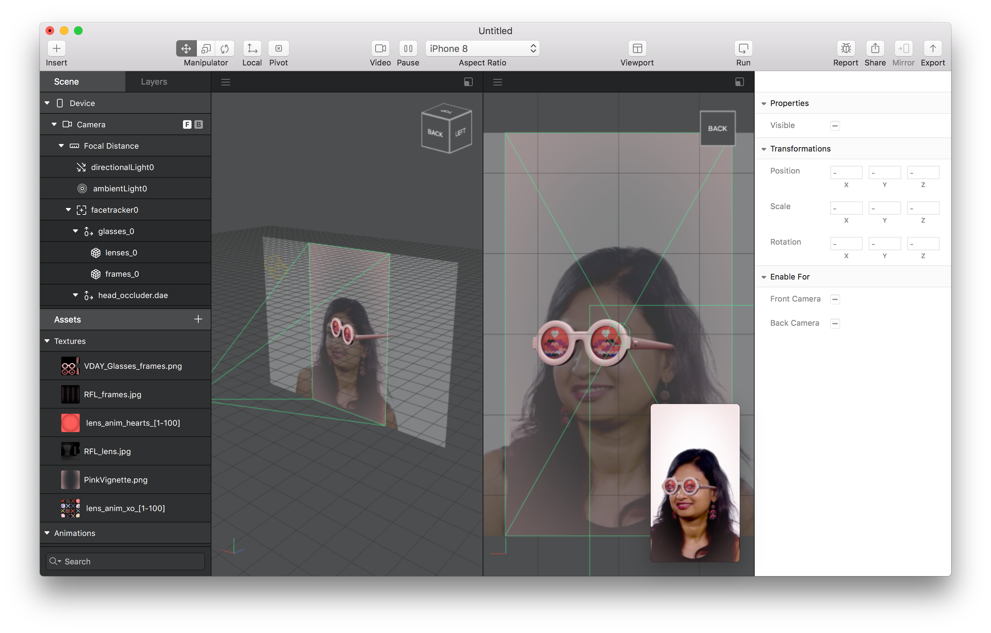The height and width of the screenshot is (633, 991).
Task: Pause the simulation
Action: (408, 48)
